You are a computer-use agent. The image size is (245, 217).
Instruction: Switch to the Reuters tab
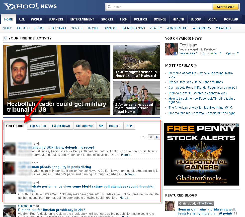pos(115,126)
